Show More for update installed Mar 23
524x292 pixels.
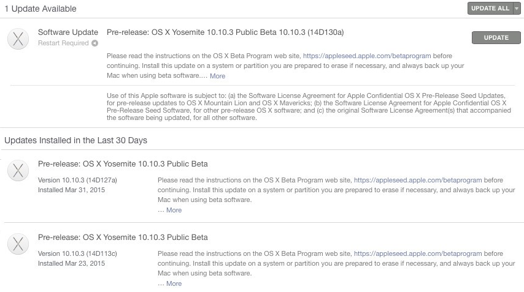[174, 283]
